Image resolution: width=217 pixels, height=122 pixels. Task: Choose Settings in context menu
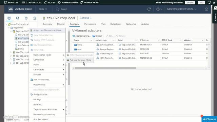click(47, 99)
